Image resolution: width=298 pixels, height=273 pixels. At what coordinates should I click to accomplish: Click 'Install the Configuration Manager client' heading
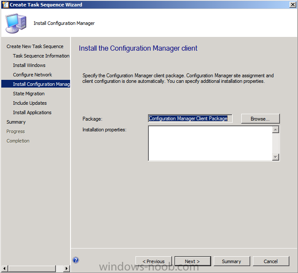138,48
